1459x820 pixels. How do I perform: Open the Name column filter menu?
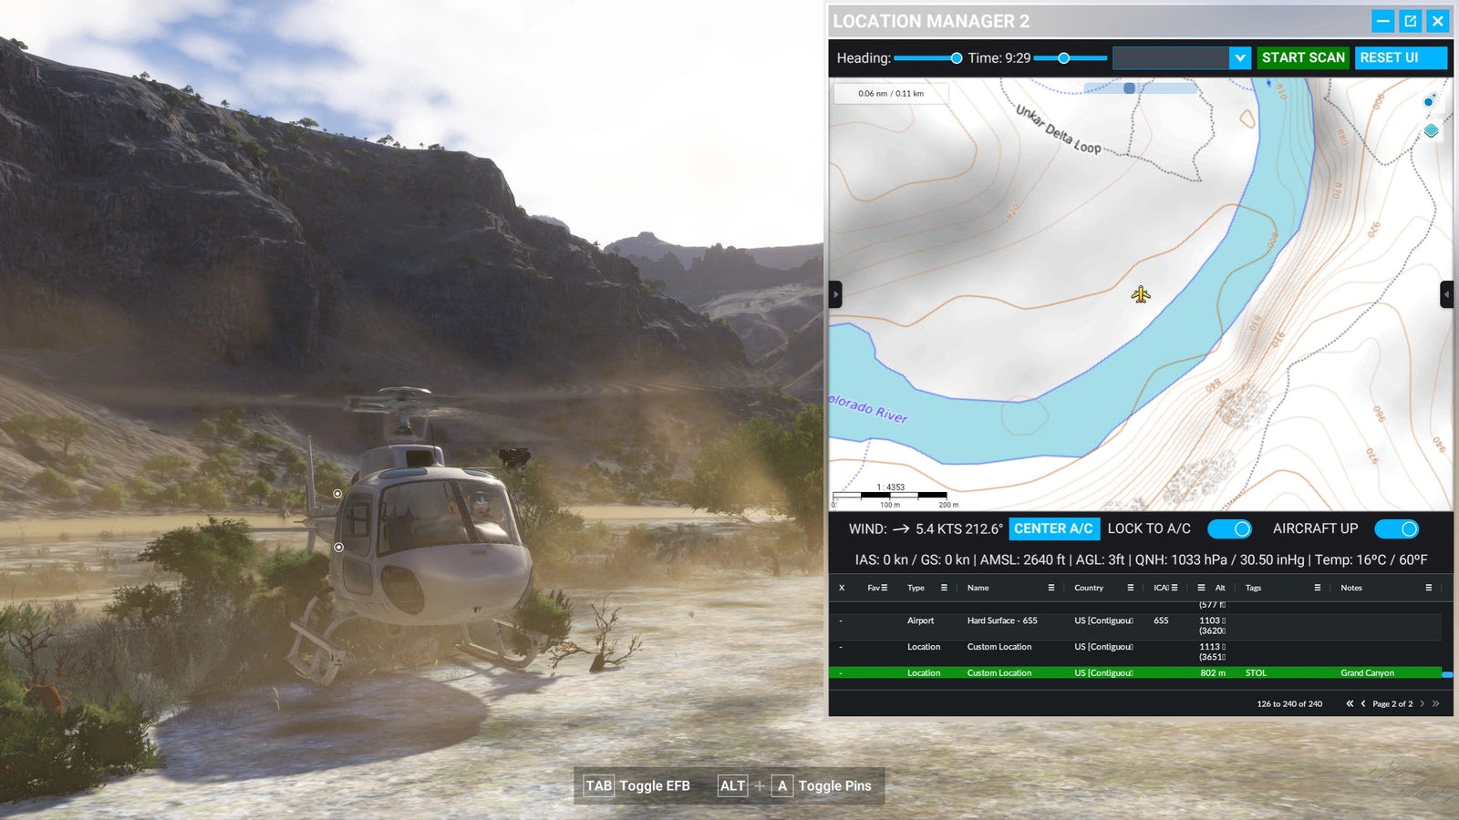pos(1050,588)
